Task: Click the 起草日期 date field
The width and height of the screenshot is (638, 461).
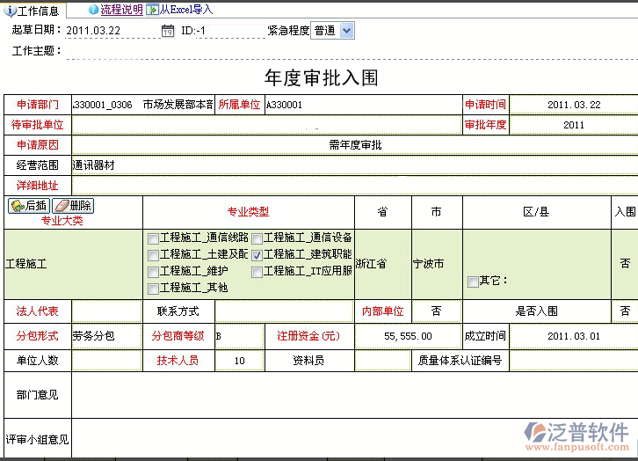Action: point(112,31)
